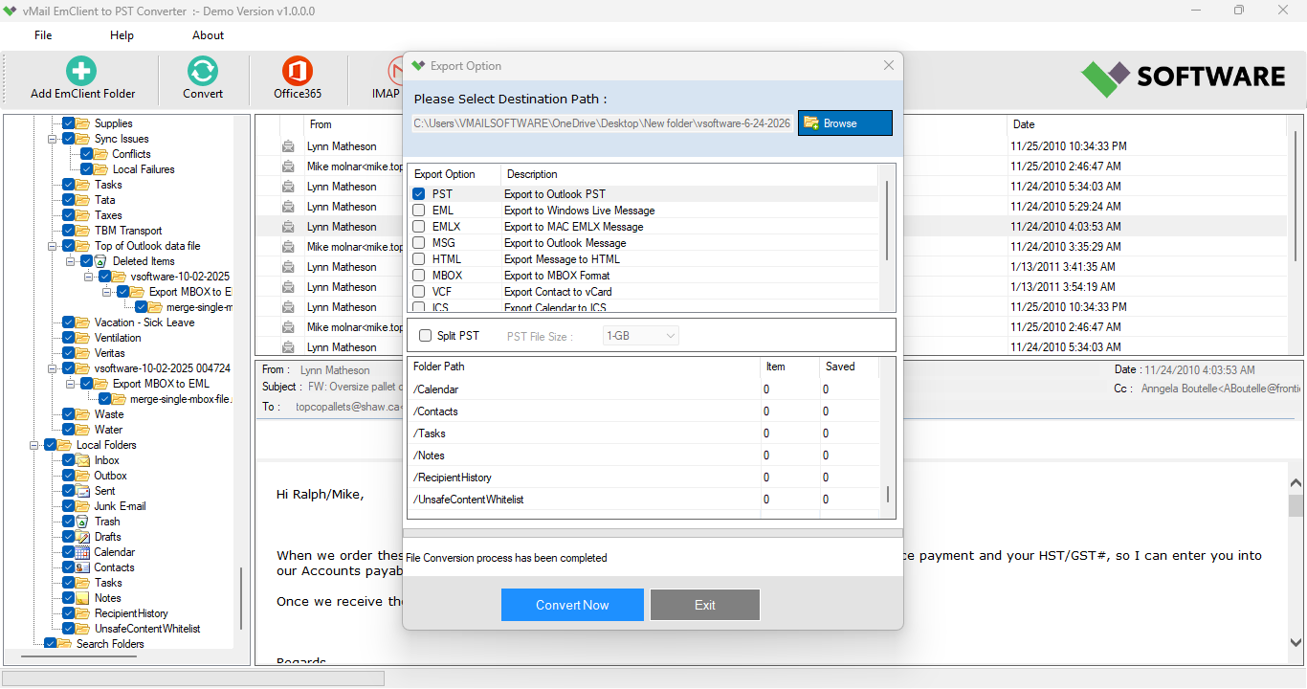Open the About menu
The width and height of the screenshot is (1307, 689).
click(x=208, y=35)
